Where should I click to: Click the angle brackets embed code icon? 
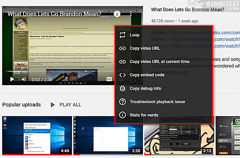point(123,75)
